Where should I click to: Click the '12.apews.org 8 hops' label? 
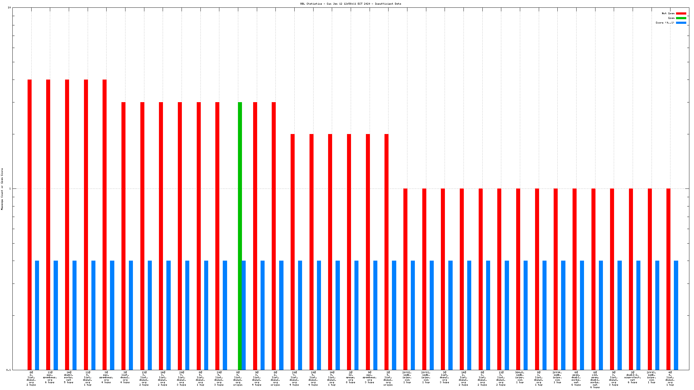(350, 377)
